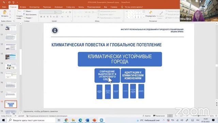
Task: Click the Восстановить reset slide button
Action: (x=30, y=14)
